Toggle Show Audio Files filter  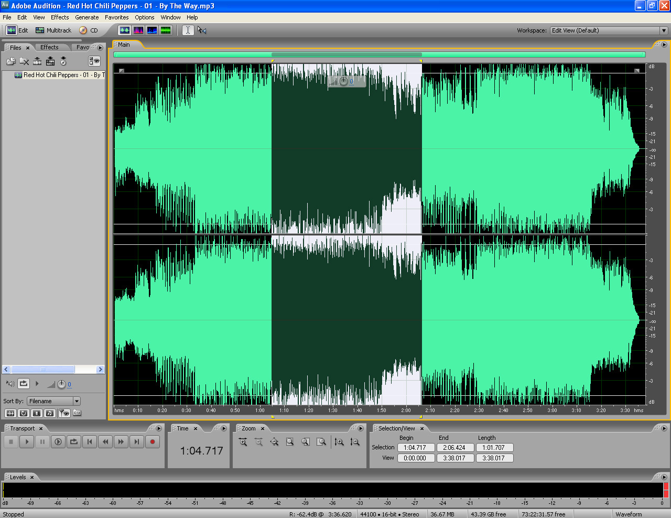click(x=10, y=413)
